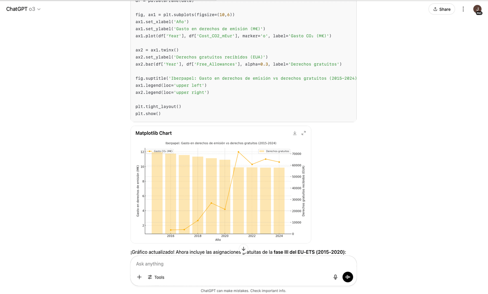Click the ax1.set_xlabel('Año') line
This screenshot has width=488, height=294.
(x=162, y=22)
